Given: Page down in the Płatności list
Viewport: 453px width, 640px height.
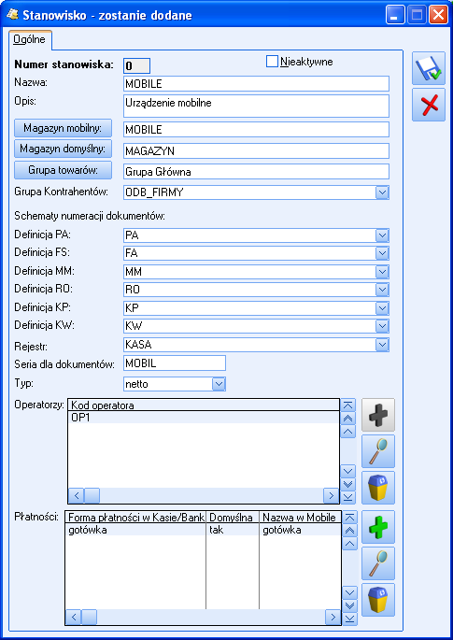Looking at the screenshot, I should point(349,605).
